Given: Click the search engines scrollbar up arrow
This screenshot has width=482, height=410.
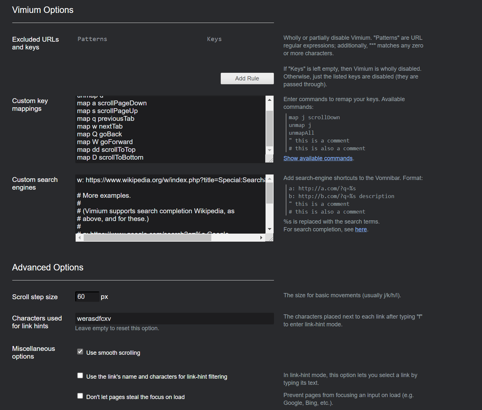Looking at the screenshot, I should (269, 179).
